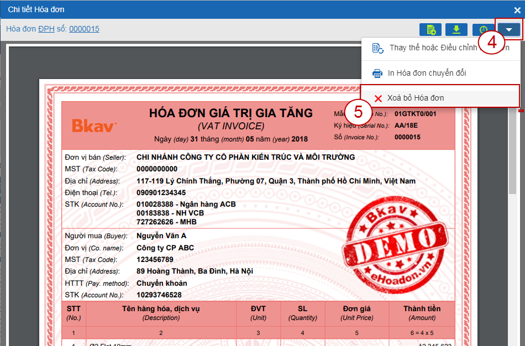Image resolution: width=525 pixels, height=346 pixels.
Task: Click the Bkav logo on the invoice
Action: pyautogui.click(x=95, y=126)
